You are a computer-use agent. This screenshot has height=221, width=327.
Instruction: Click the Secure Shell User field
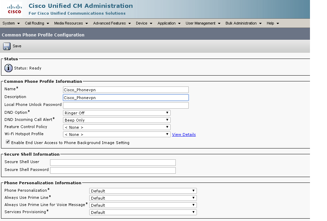pos(112,162)
